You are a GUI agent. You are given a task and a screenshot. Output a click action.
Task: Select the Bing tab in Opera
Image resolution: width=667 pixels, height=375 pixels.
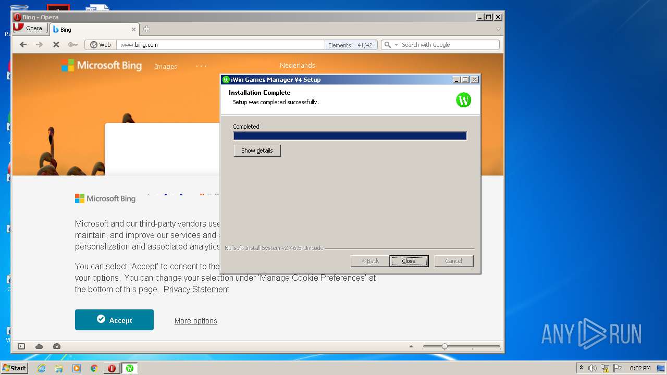(94, 30)
